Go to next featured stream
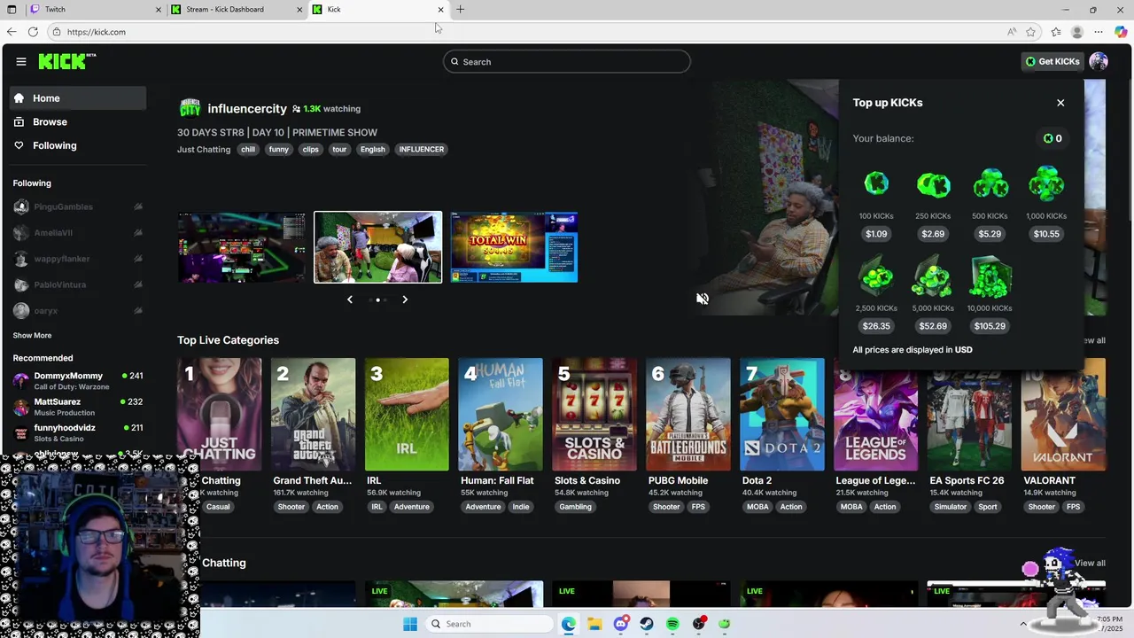This screenshot has height=638, width=1134. [x=405, y=300]
